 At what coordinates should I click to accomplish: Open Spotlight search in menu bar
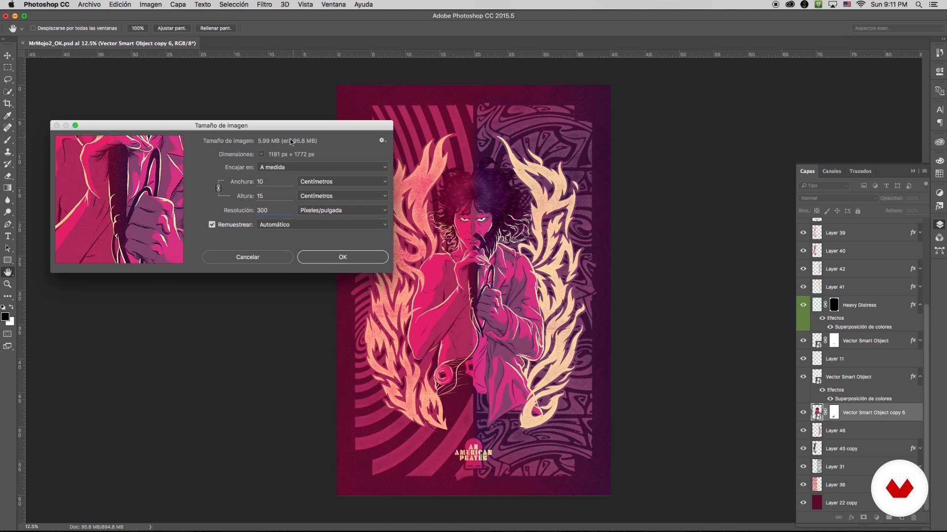pyautogui.click(x=918, y=4)
